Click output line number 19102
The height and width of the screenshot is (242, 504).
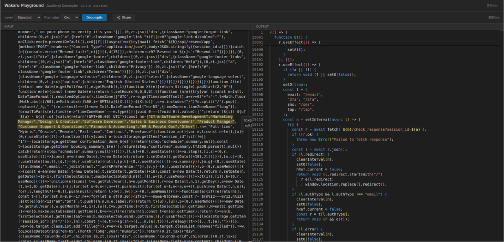point(258,65)
